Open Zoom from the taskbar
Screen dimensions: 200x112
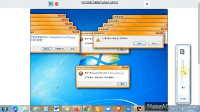[x=108, y=109]
